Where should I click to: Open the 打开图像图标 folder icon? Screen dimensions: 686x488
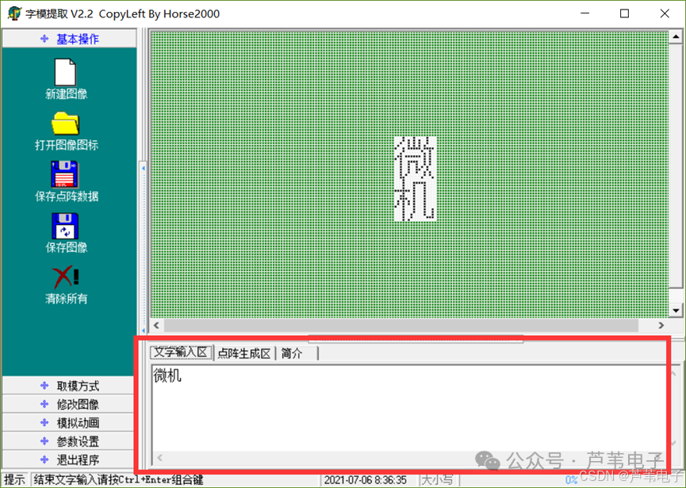(x=65, y=124)
